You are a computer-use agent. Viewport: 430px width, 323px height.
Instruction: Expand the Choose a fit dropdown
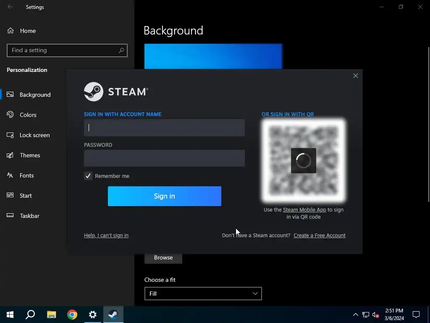click(x=203, y=294)
